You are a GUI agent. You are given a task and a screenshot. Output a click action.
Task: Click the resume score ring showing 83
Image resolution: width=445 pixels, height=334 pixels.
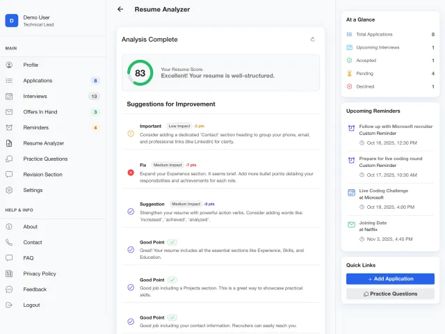[140, 72]
